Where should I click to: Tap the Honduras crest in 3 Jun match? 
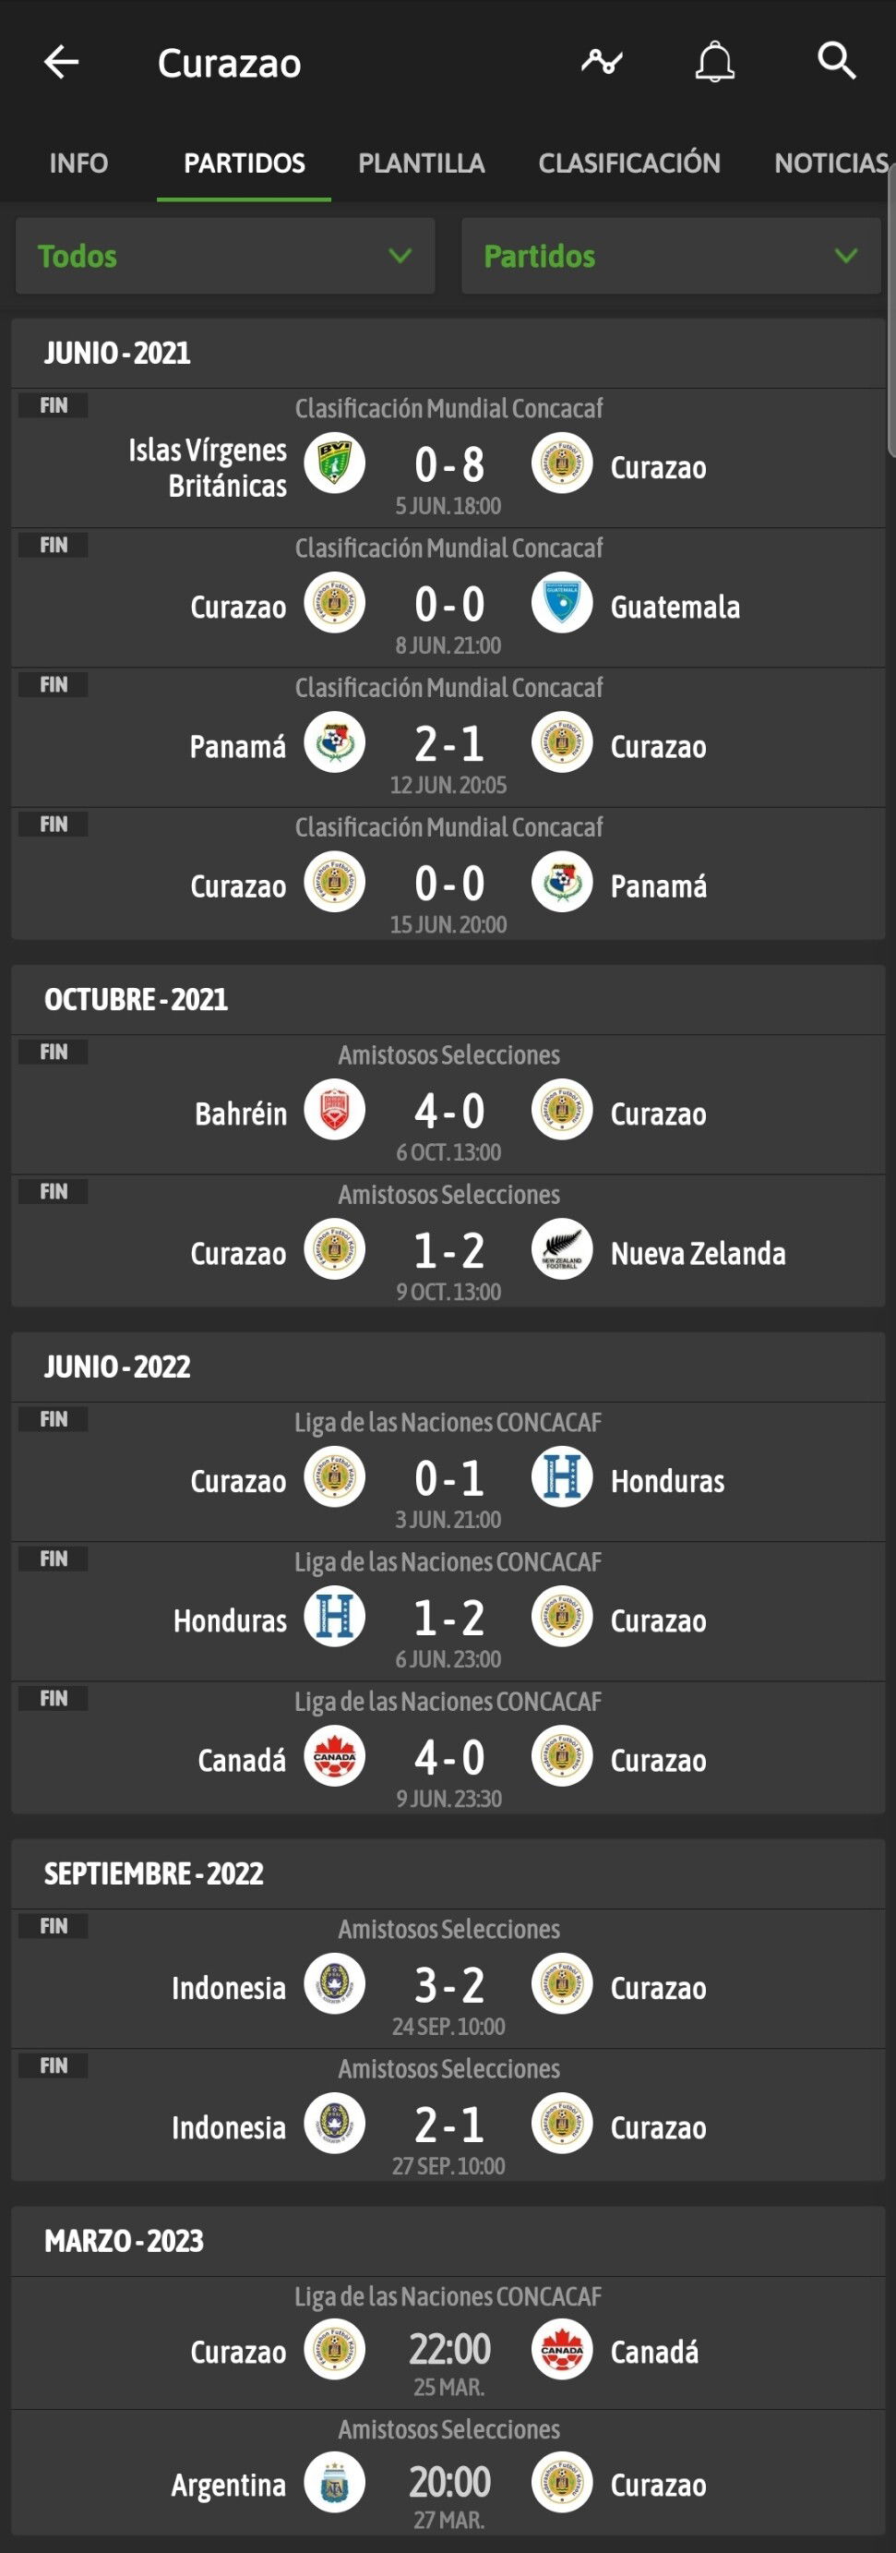point(561,1477)
